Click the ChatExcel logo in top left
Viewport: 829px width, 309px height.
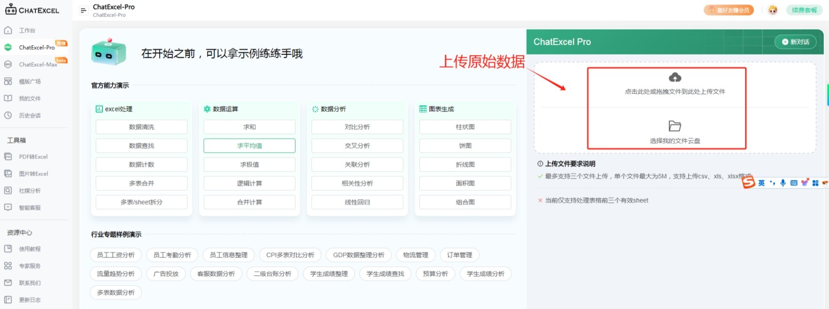pos(32,9)
